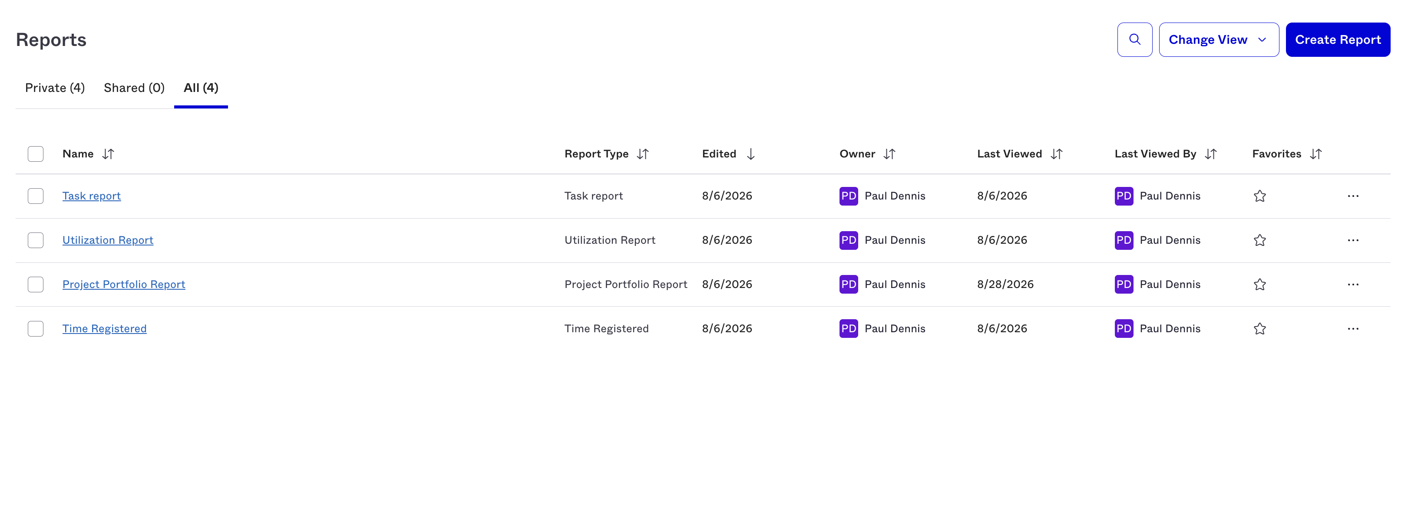Sort by Name column arrows
The width and height of the screenshot is (1408, 530).
coord(108,154)
